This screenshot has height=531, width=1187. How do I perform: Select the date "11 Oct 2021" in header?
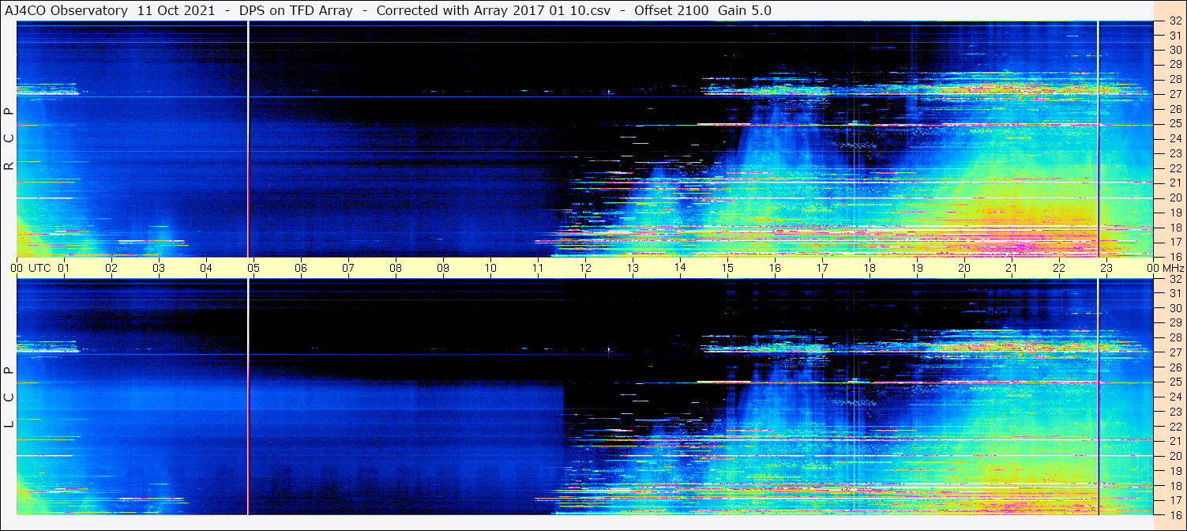176,10
